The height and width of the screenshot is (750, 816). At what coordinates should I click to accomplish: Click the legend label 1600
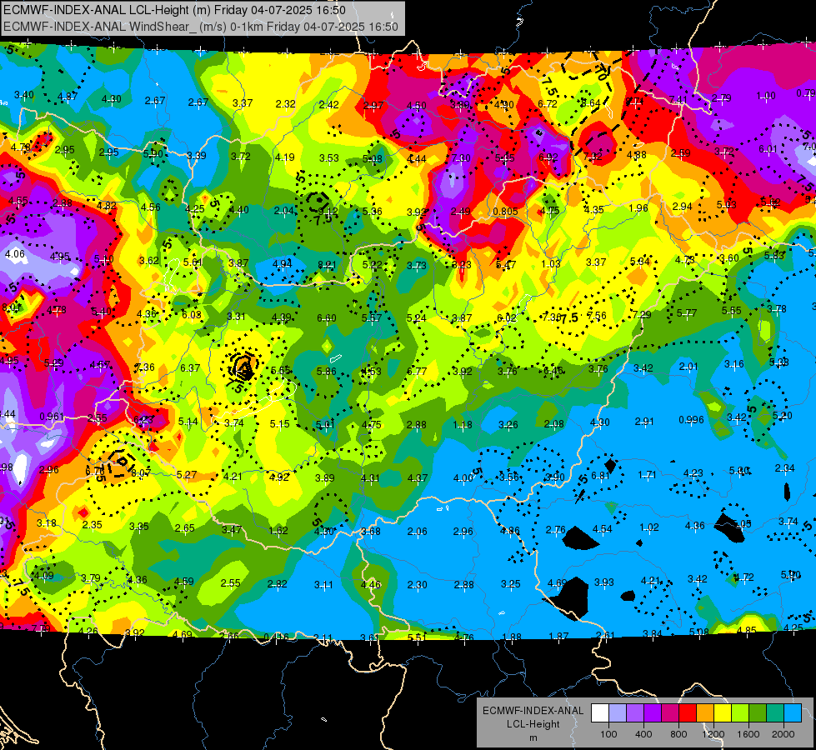point(748,734)
